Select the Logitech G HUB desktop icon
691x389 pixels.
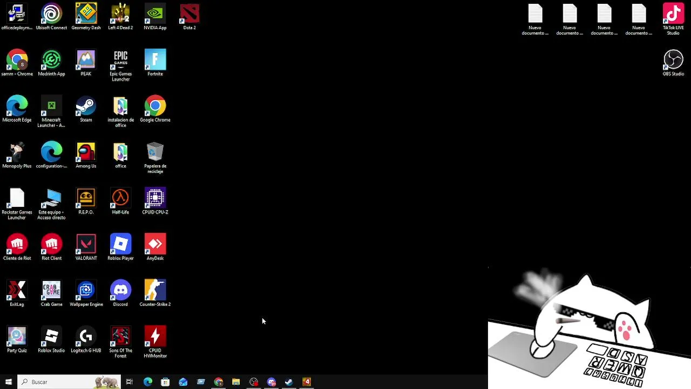coord(86,340)
